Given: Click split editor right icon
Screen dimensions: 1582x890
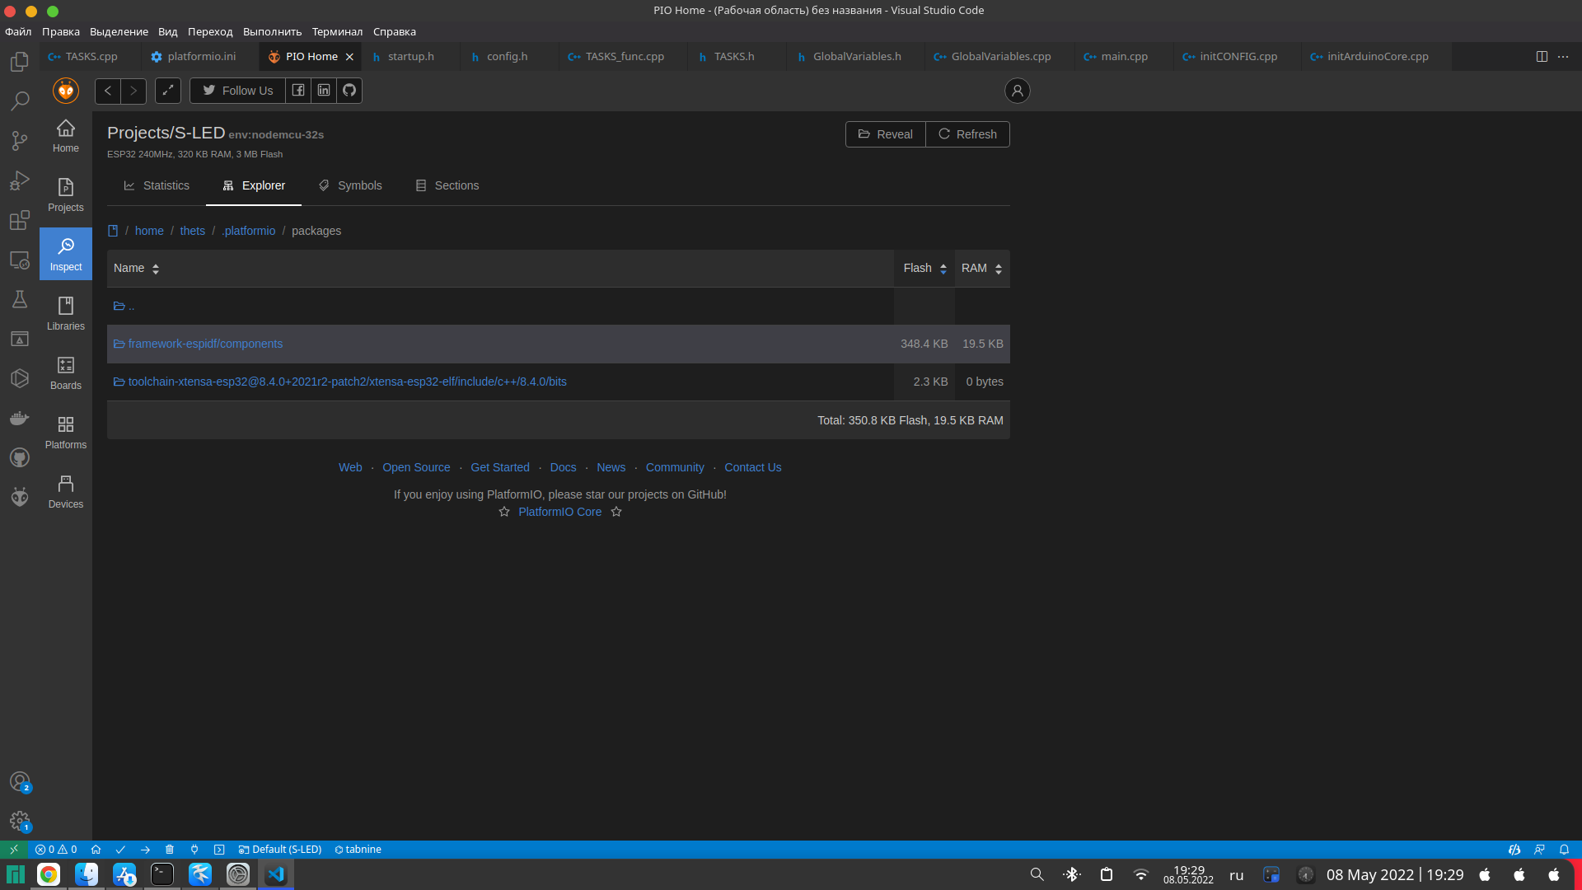Looking at the screenshot, I should click(1542, 57).
